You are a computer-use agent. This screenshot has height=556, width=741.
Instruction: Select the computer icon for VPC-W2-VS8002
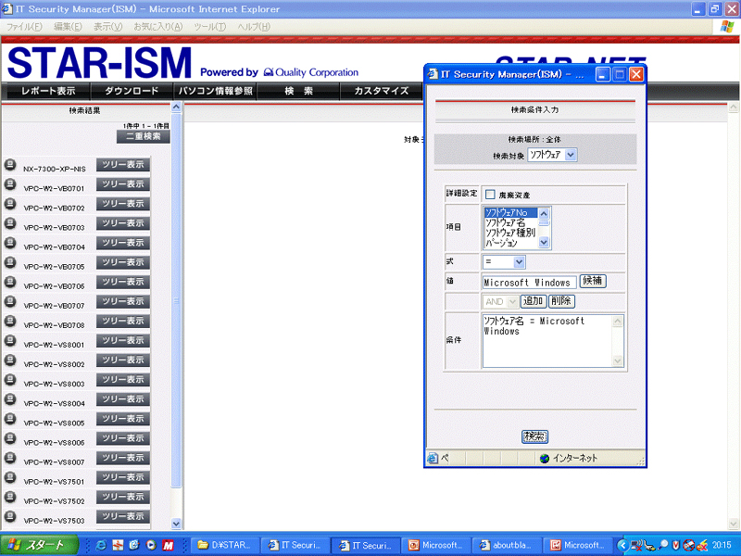(x=10, y=360)
